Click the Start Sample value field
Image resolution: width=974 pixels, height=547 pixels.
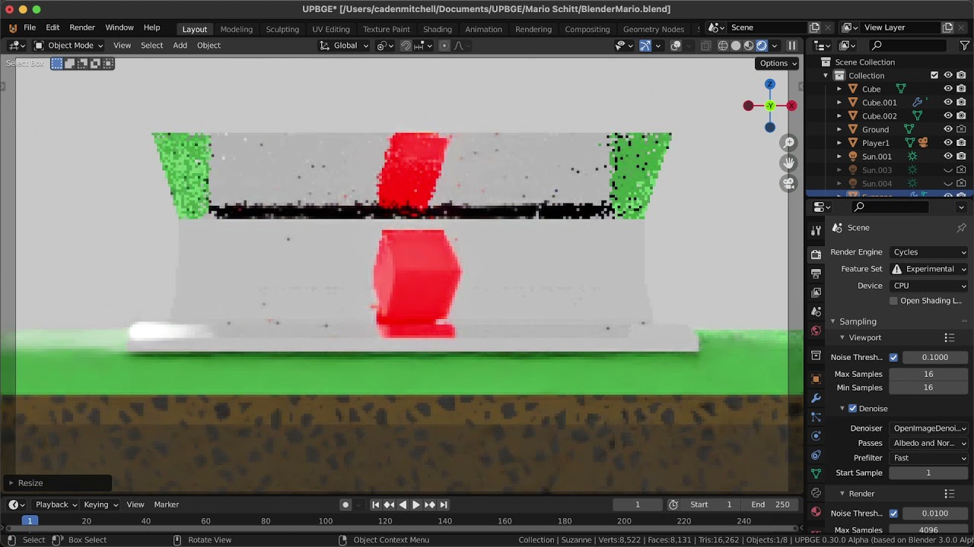929,473
